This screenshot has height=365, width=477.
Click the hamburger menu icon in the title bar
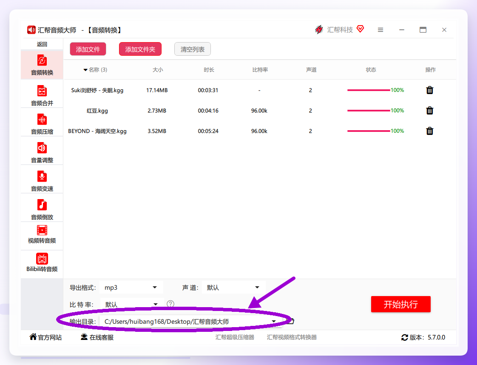tap(380, 30)
